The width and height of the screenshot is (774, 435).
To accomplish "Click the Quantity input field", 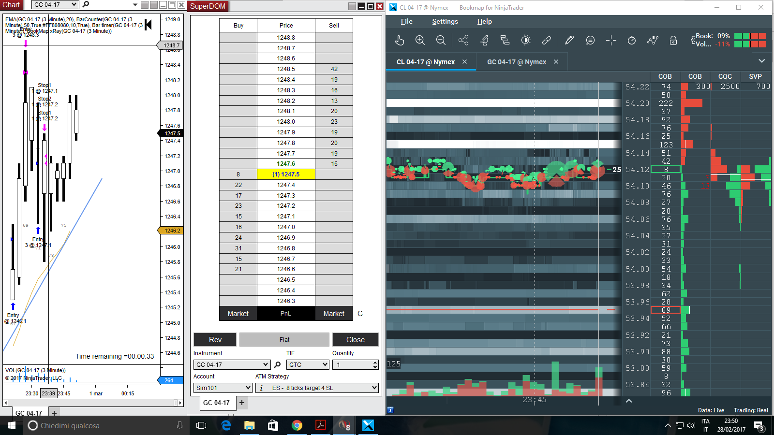I will pos(353,365).
